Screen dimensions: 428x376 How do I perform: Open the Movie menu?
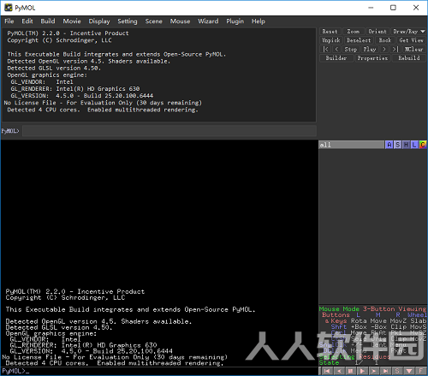[72, 21]
